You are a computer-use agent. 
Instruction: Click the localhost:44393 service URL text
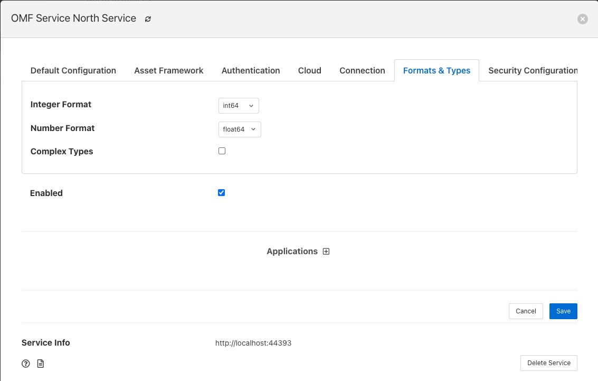[253, 343]
